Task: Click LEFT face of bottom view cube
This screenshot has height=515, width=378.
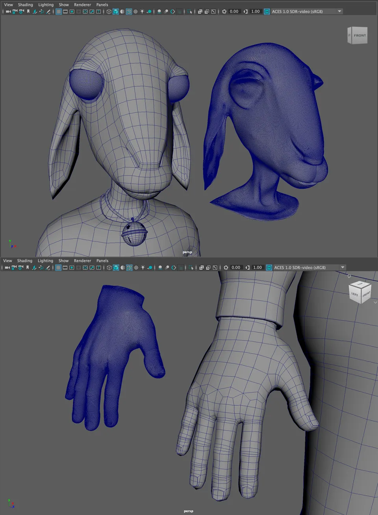Action: pyautogui.click(x=355, y=294)
